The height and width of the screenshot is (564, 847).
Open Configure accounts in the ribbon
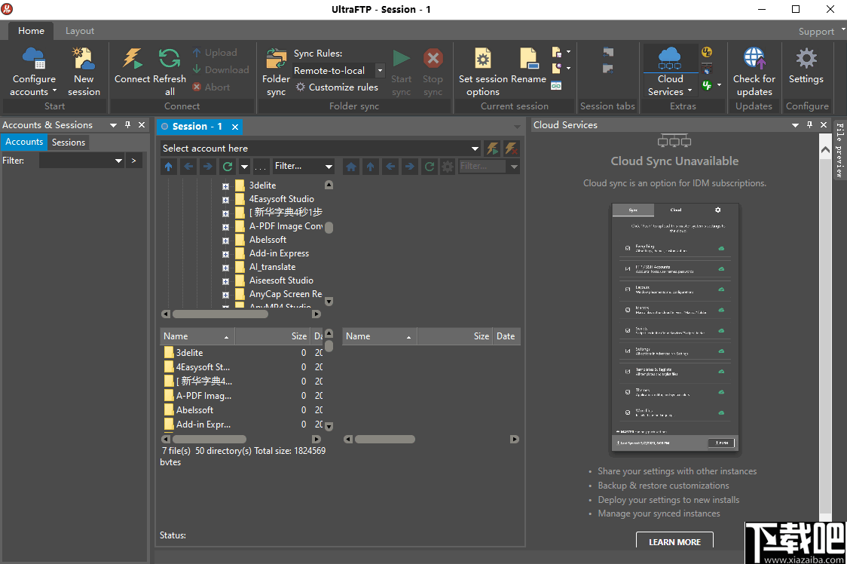coord(34,72)
